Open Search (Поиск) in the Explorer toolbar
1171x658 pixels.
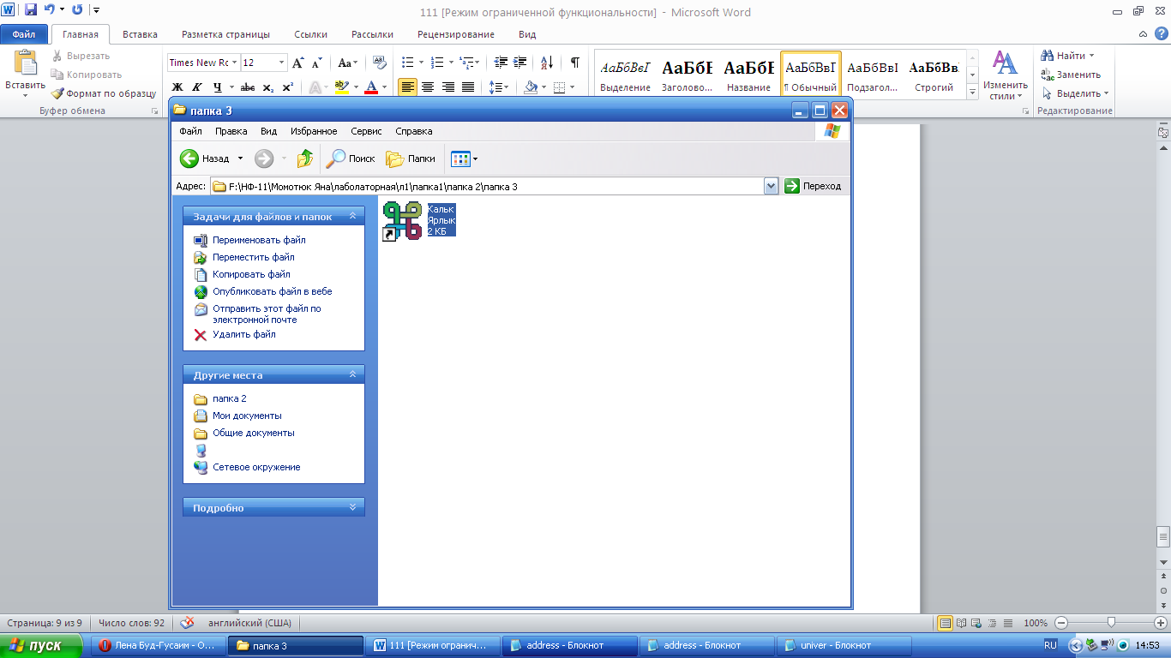[x=351, y=159]
